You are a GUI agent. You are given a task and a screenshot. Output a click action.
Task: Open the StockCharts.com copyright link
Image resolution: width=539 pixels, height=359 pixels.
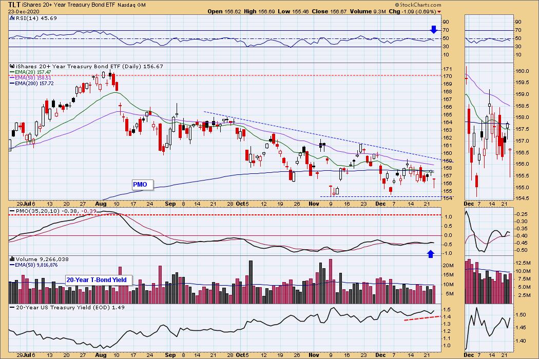(418, 5)
